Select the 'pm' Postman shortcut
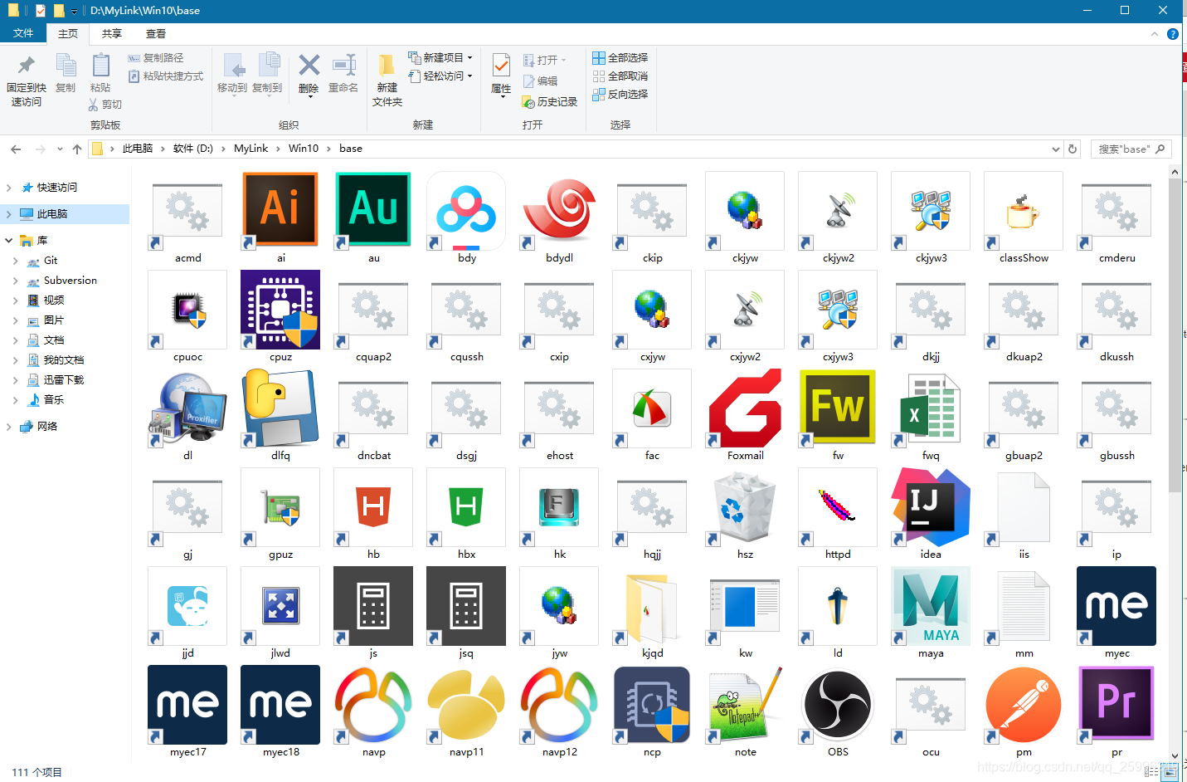 pyautogui.click(x=1024, y=705)
